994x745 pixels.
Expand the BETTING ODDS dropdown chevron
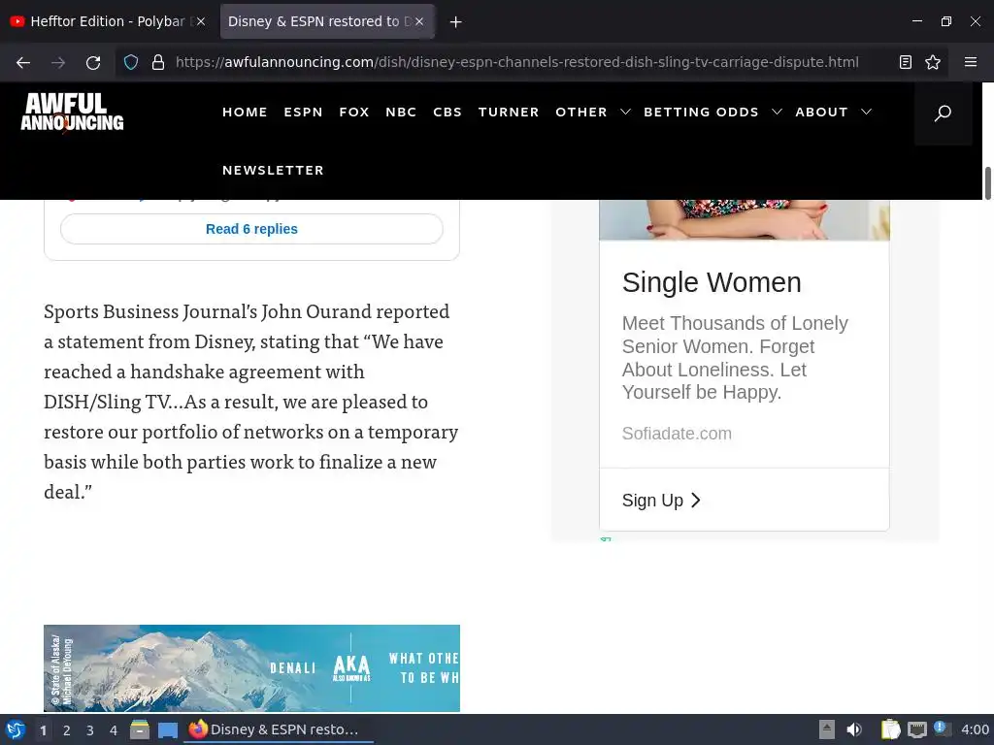click(x=777, y=113)
